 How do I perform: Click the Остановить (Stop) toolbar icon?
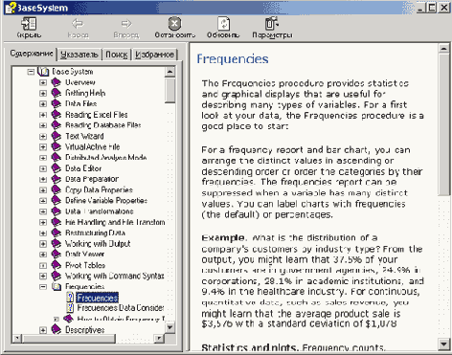point(174,24)
